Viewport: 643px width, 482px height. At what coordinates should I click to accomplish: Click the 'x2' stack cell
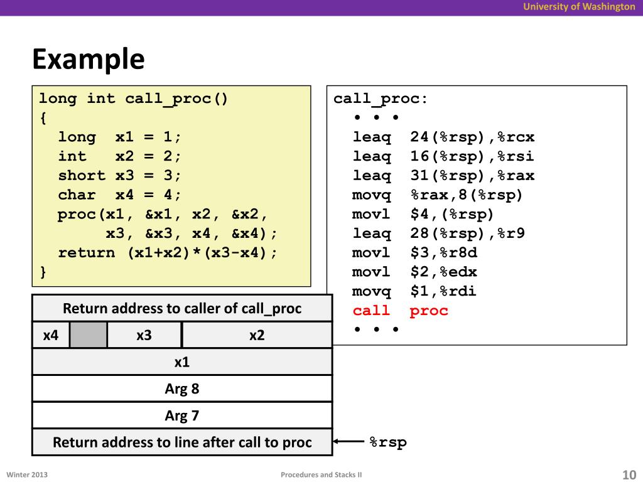tap(257, 335)
